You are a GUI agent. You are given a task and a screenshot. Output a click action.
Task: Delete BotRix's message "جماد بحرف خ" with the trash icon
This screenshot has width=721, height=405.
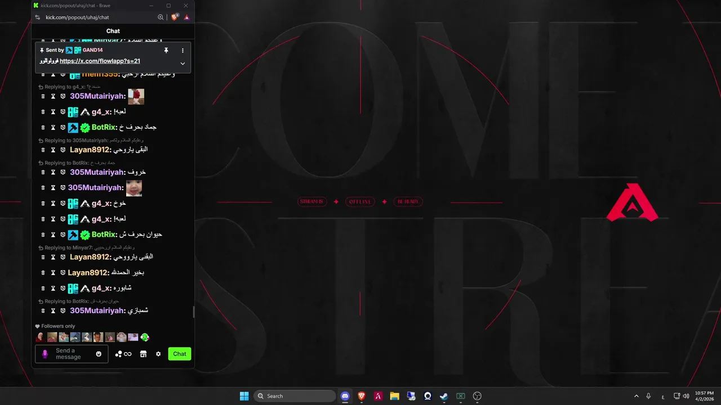(43, 128)
